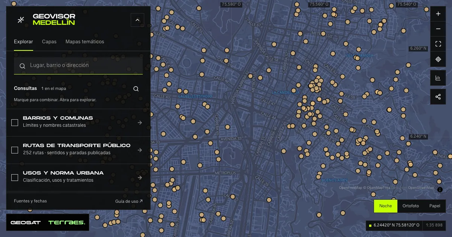Viewport: 452px width, 237px height.
Task: Click the Lugar, barrio o dirección search field
Action: [x=78, y=65]
